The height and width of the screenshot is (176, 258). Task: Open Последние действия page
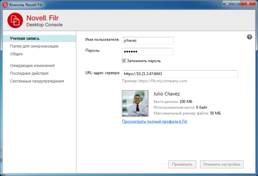[29, 73]
